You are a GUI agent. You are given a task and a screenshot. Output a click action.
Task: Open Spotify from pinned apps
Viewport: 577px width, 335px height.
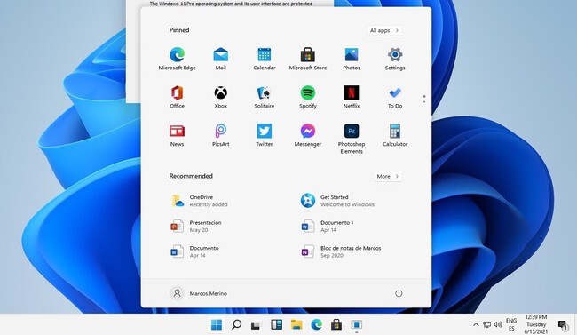(308, 97)
